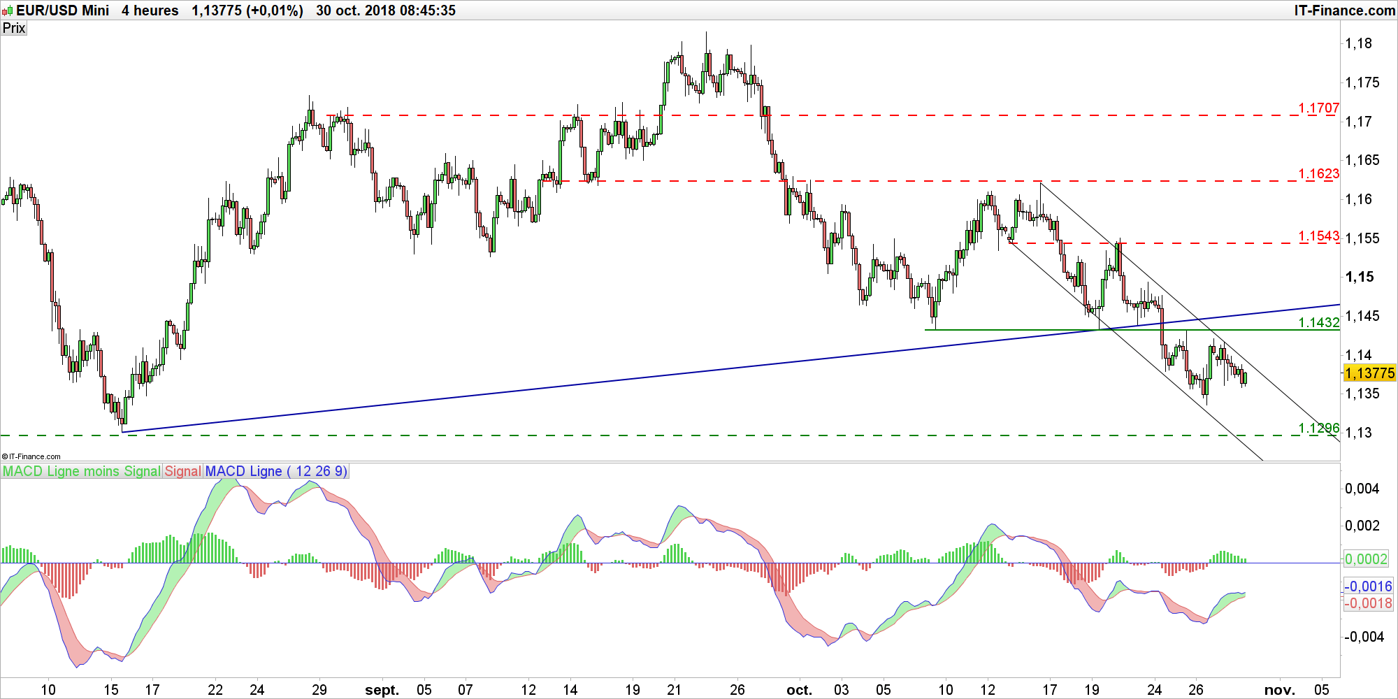The height and width of the screenshot is (699, 1398).
Task: Open the IT-Finance.com link in the top right
Action: [x=1345, y=10]
